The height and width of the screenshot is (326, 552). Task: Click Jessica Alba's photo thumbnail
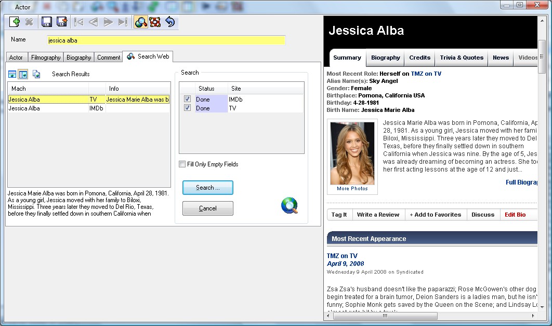click(352, 153)
